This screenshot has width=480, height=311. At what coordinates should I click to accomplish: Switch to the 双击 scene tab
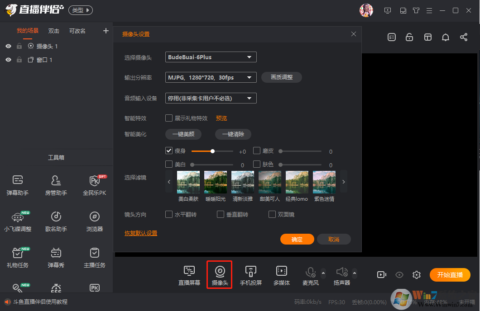tap(54, 31)
